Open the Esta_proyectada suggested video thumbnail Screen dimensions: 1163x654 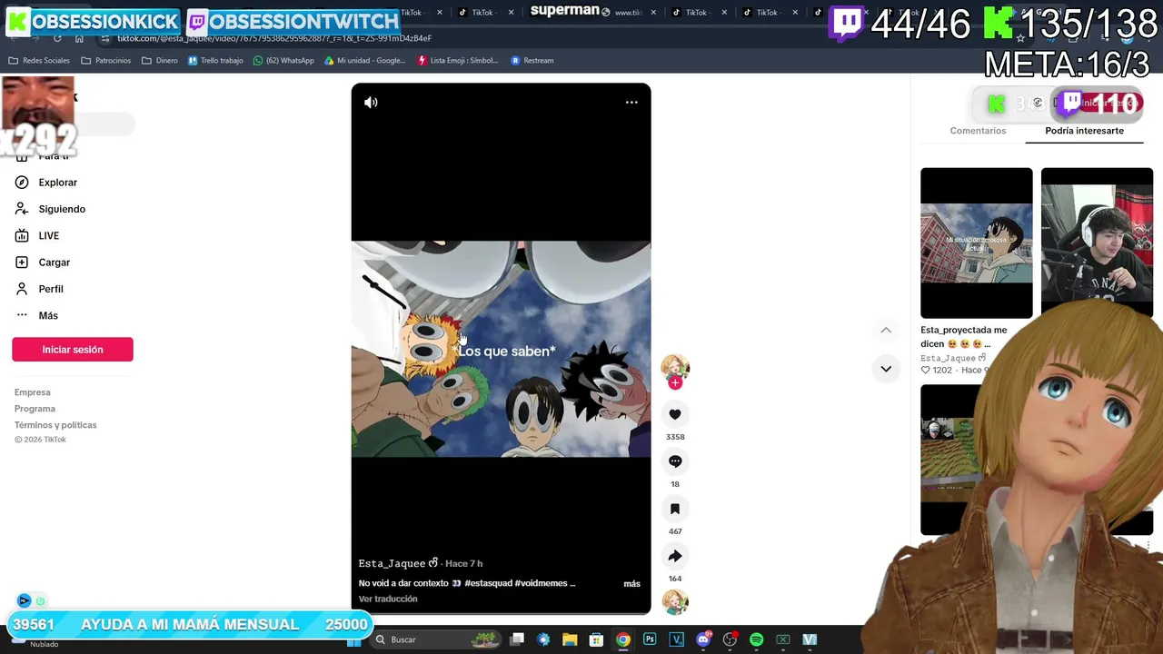pos(977,243)
